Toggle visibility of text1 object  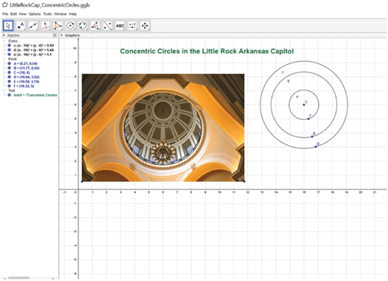coord(9,95)
